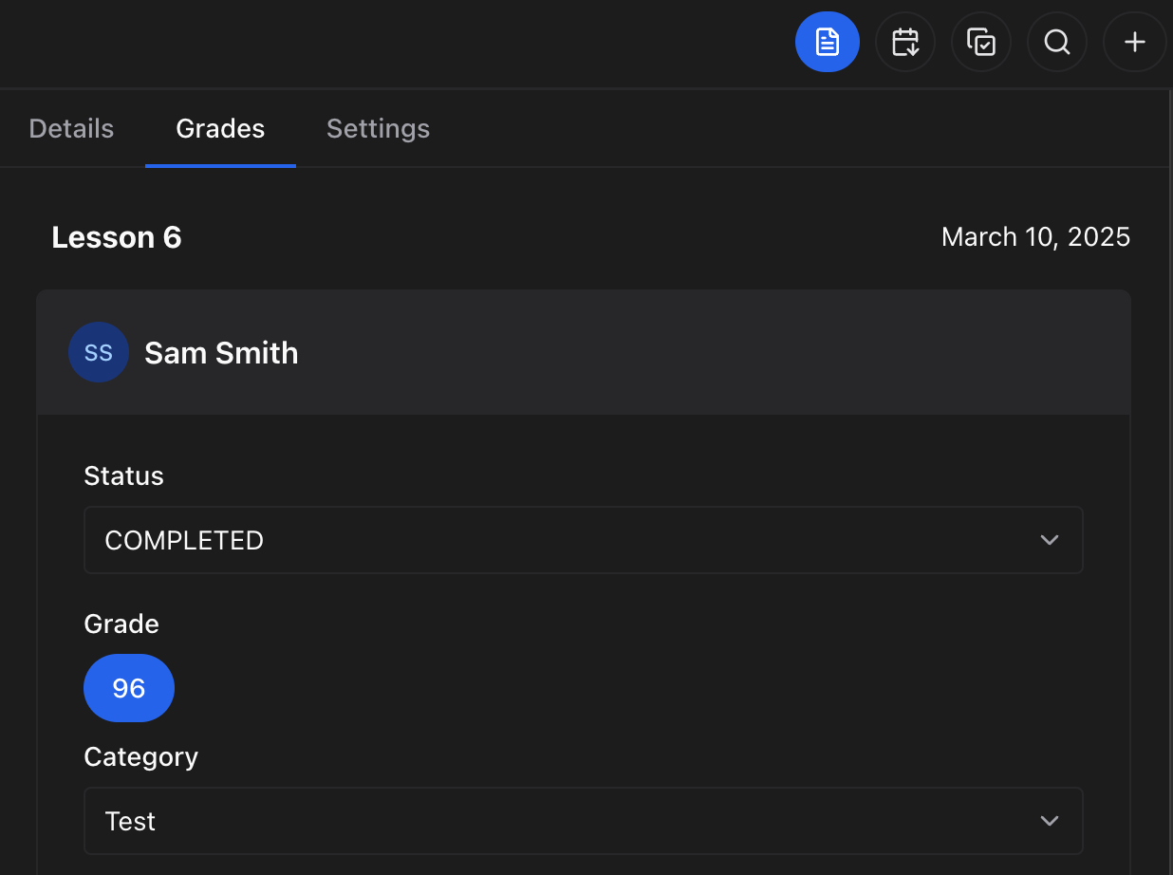
Task: Select the Lesson 6 title
Action: click(x=117, y=237)
